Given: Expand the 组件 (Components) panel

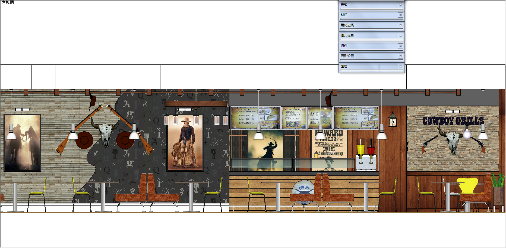Looking at the screenshot, I should point(371,46).
